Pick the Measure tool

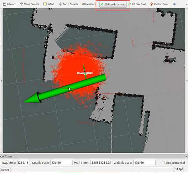[89, 4]
